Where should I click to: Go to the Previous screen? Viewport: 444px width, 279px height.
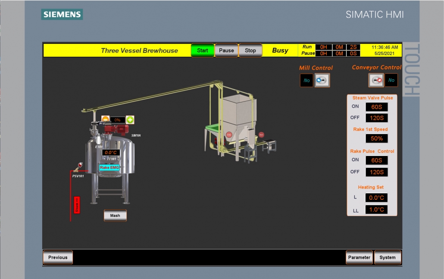point(58,257)
